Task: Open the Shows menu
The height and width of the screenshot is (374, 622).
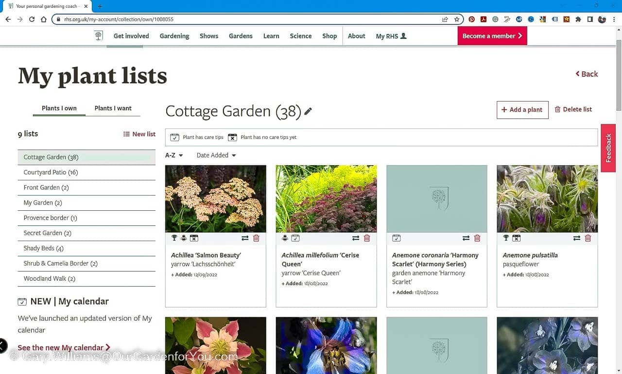Action: point(209,36)
